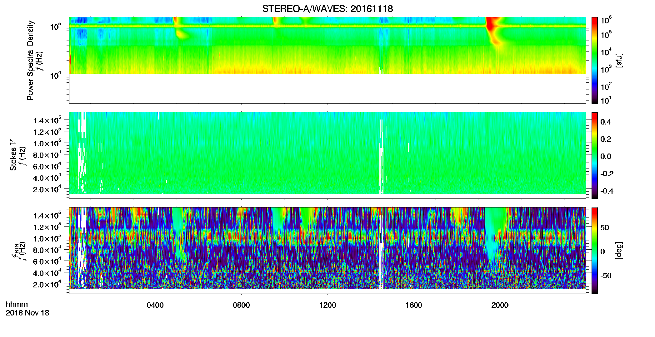
Task: Click the 10^4 frequency tick on the top panel axis
Action: pyautogui.click(x=55, y=76)
